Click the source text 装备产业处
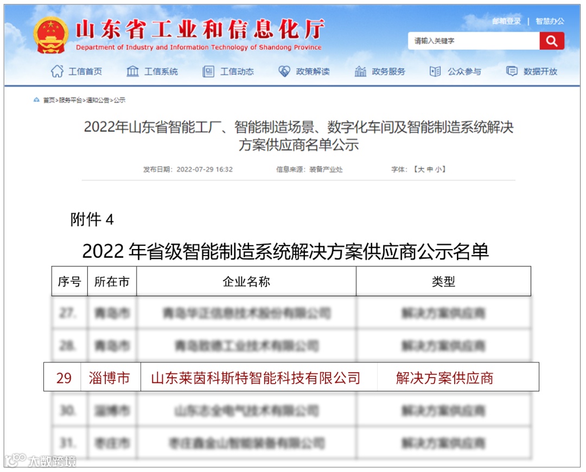Viewport: 586px width, 472px height. click(x=326, y=169)
